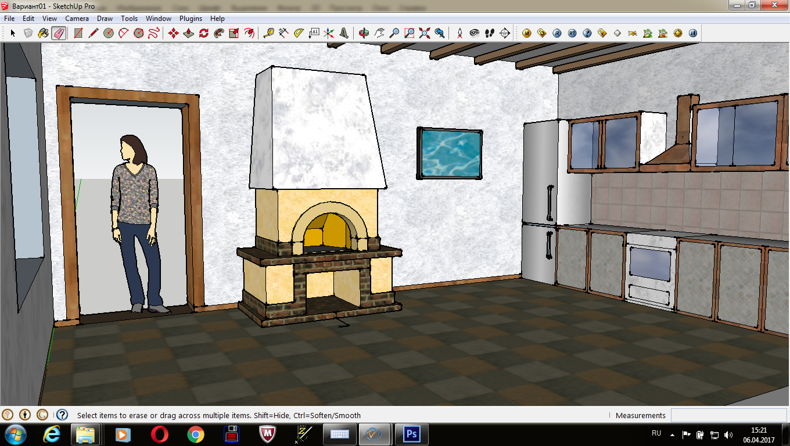790x446 pixels.
Task: Switch input language via RU indicator
Action: (x=656, y=434)
